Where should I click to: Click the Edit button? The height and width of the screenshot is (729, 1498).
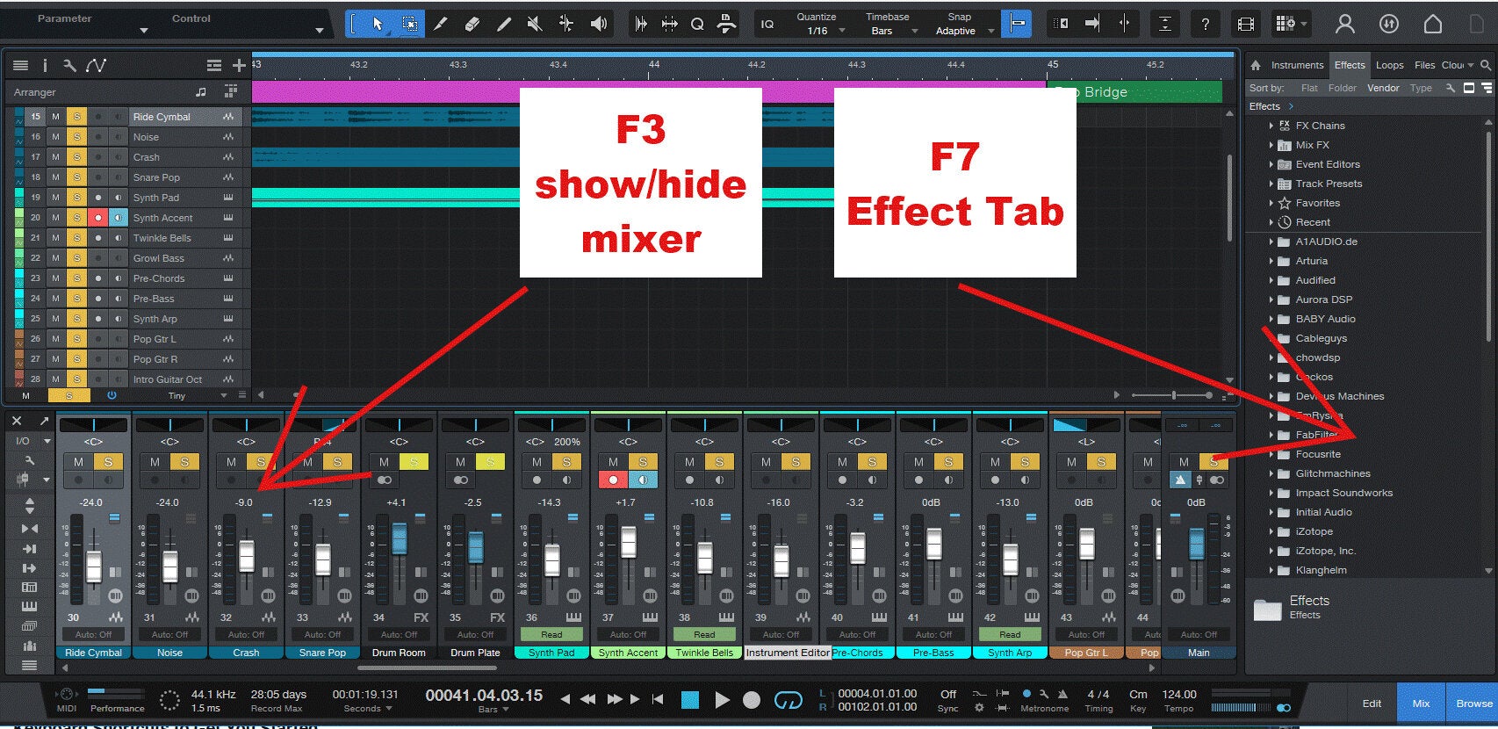coord(1372,704)
